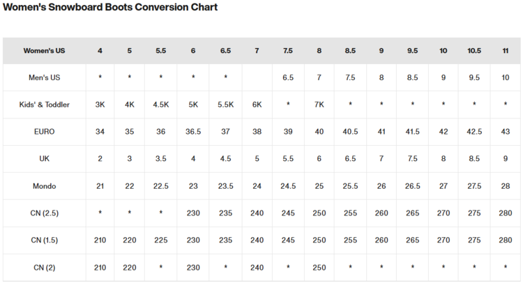
Task: Click the EURO row label
Action: click(x=44, y=132)
